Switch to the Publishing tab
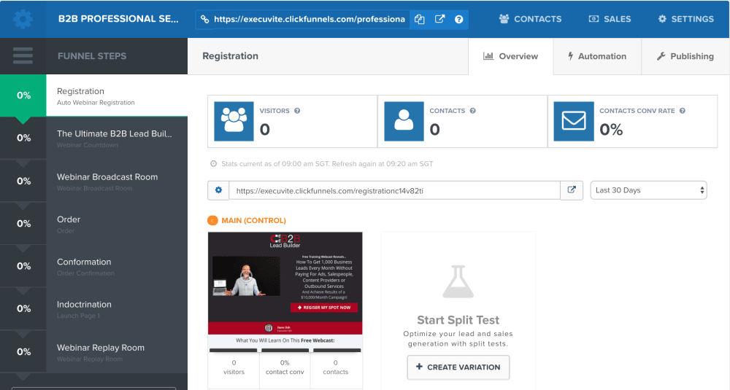This screenshot has width=730, height=390. tap(685, 56)
